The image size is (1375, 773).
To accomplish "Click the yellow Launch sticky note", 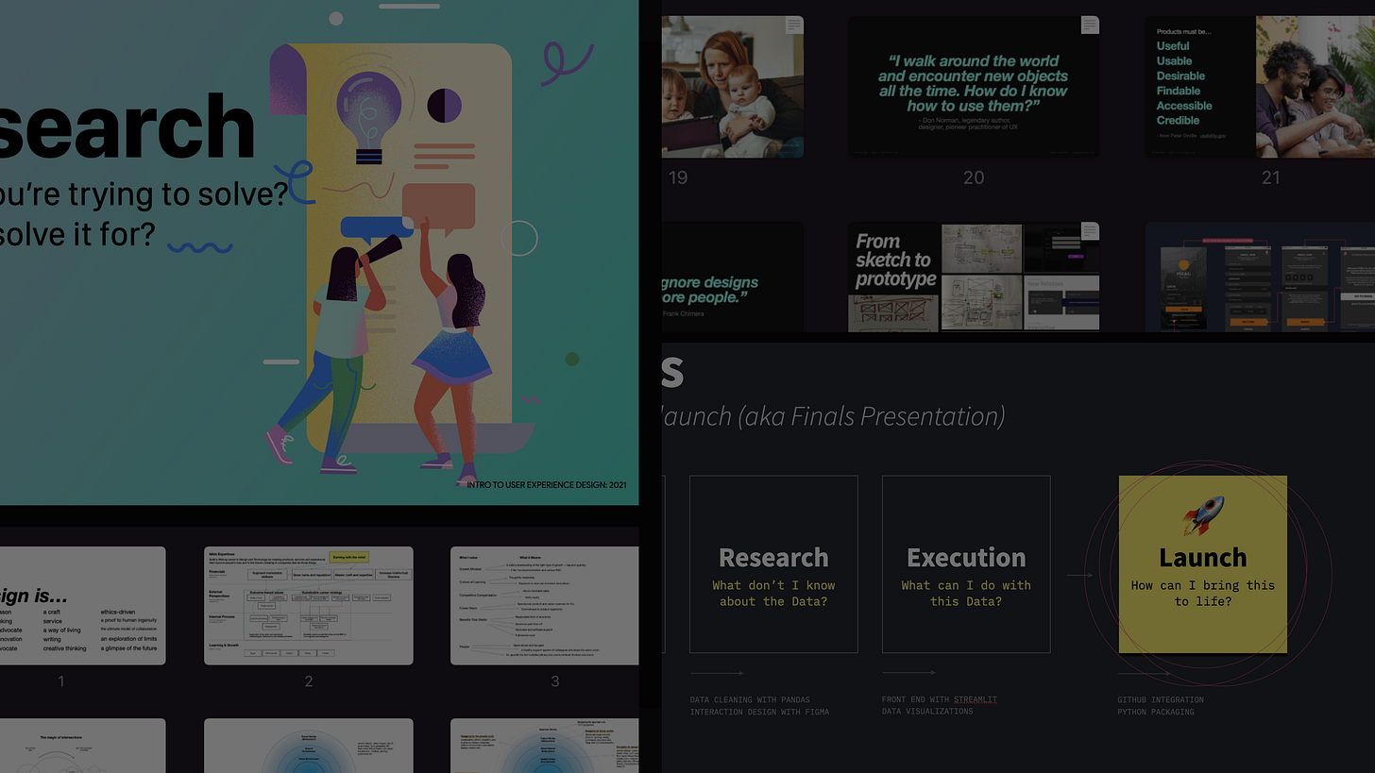I will click(x=1203, y=564).
